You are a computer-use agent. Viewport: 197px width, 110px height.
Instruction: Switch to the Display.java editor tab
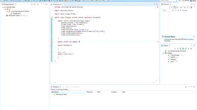pyautogui.click(x=57, y=4)
